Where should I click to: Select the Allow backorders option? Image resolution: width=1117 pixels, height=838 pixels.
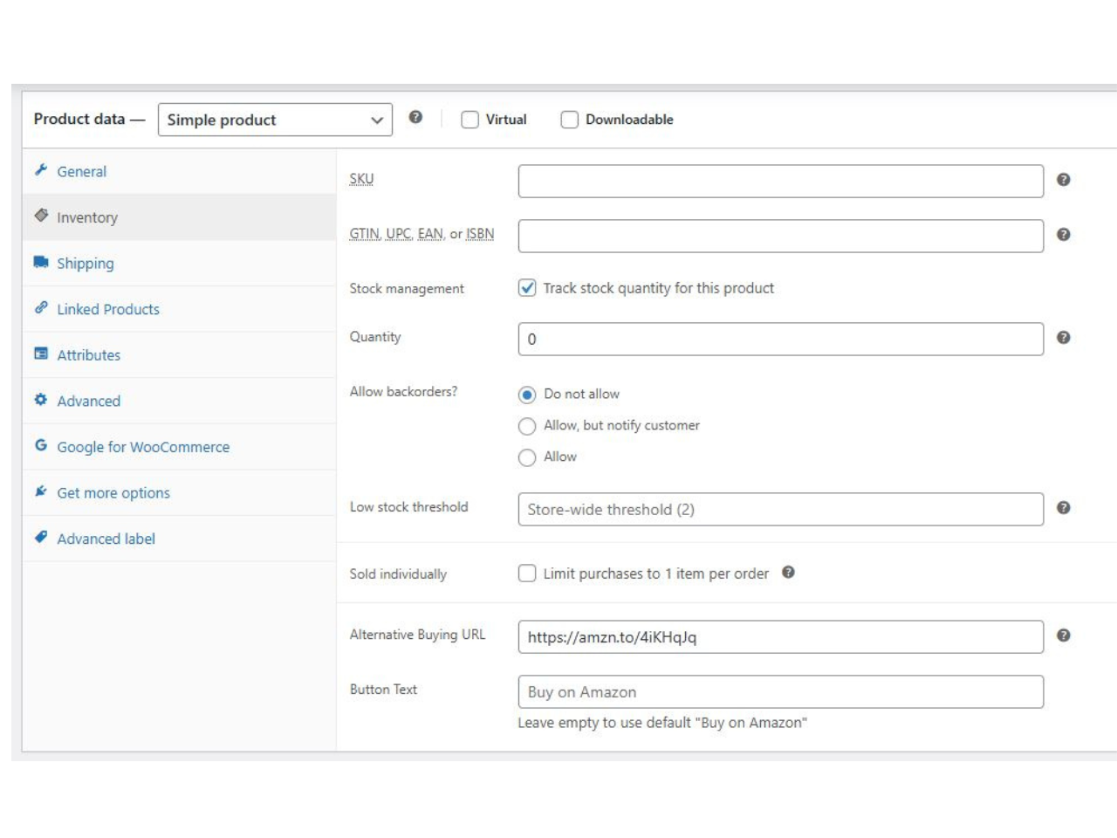coord(527,457)
